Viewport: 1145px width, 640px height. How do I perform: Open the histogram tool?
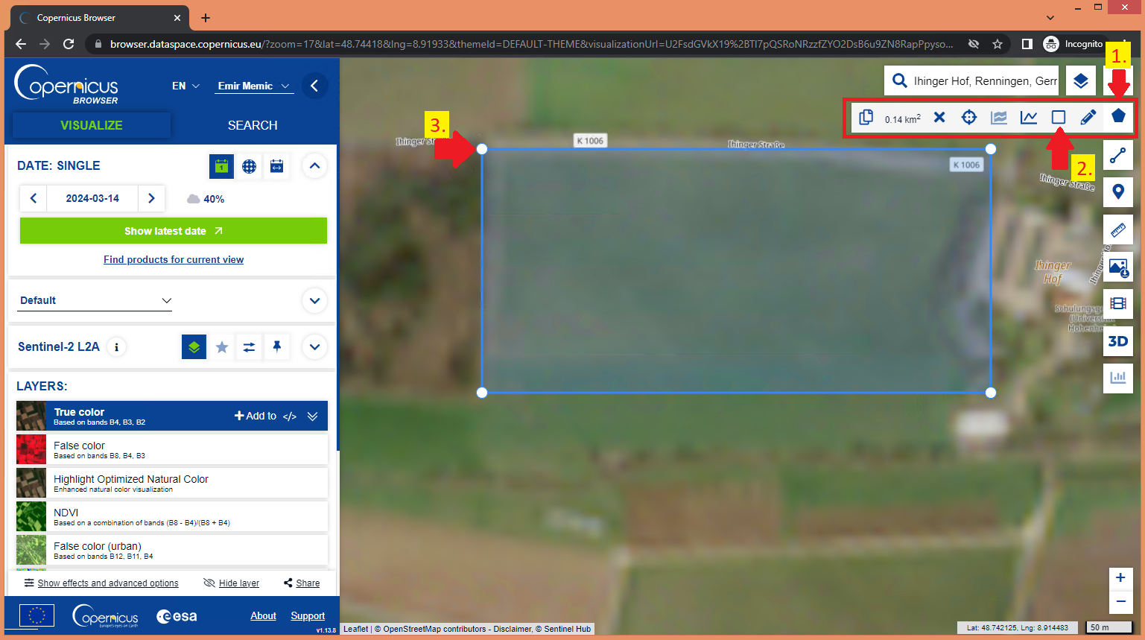[1118, 378]
